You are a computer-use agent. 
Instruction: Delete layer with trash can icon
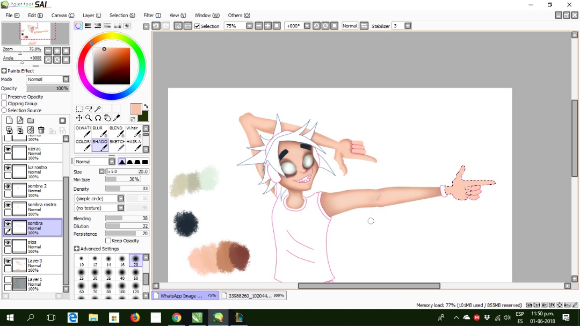(x=41, y=130)
